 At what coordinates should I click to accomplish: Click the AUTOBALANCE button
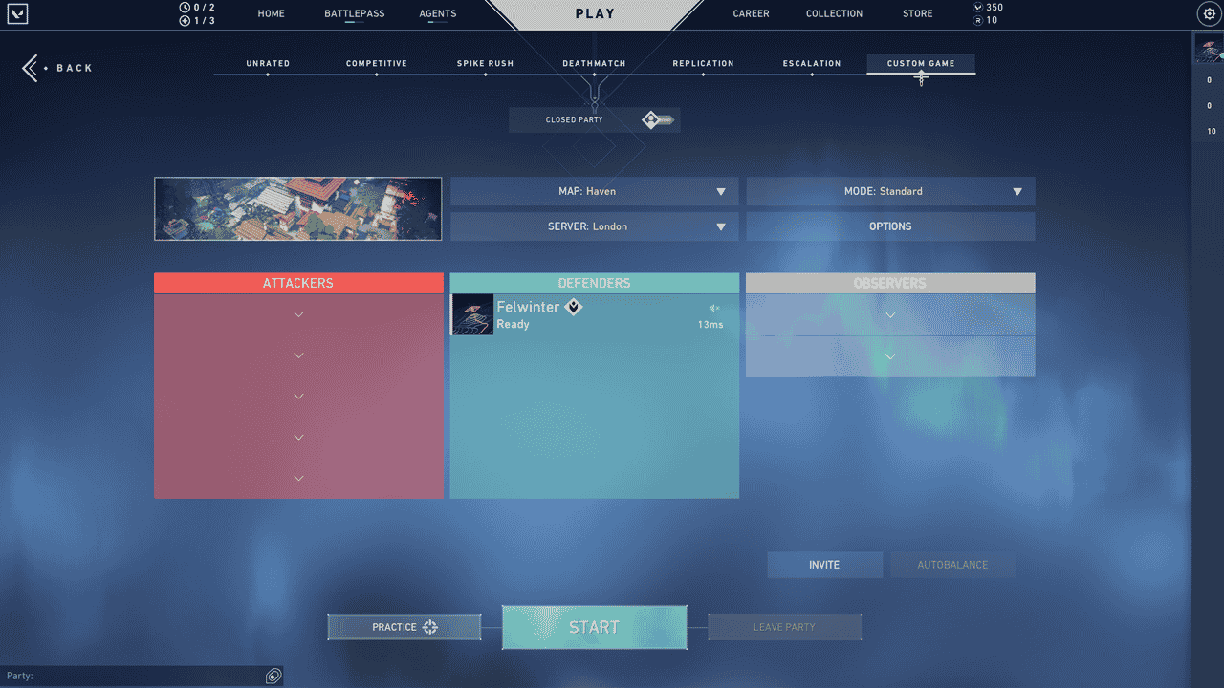pos(952,565)
